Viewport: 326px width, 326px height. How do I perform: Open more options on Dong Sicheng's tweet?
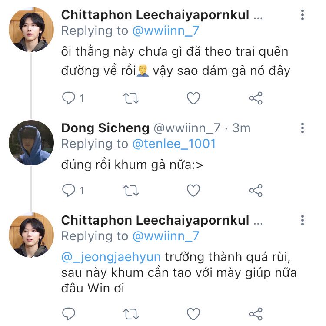click(303, 128)
